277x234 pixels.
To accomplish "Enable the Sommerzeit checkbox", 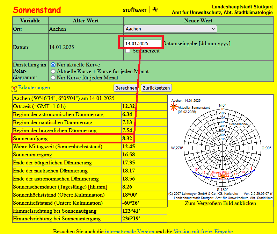I will (x=128, y=51).
